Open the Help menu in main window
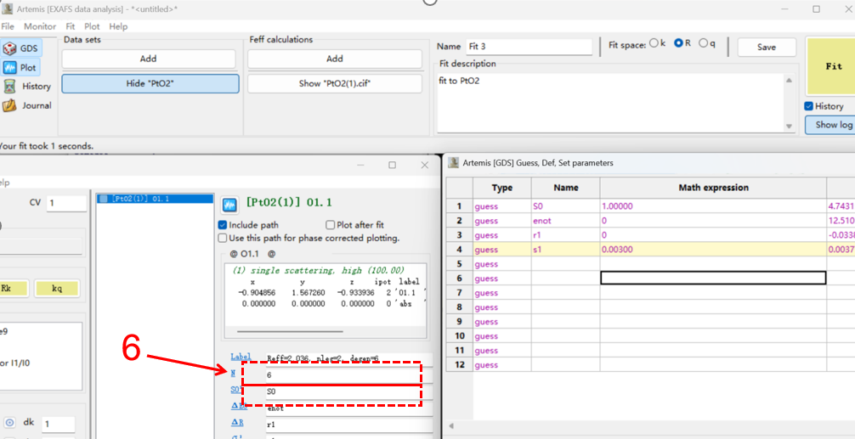This screenshot has height=439, width=855. [118, 26]
